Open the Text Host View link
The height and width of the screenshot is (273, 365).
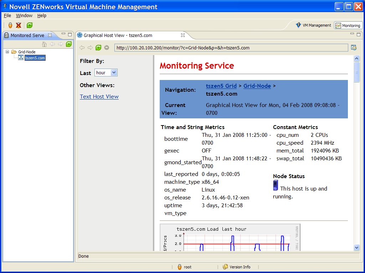pos(99,96)
